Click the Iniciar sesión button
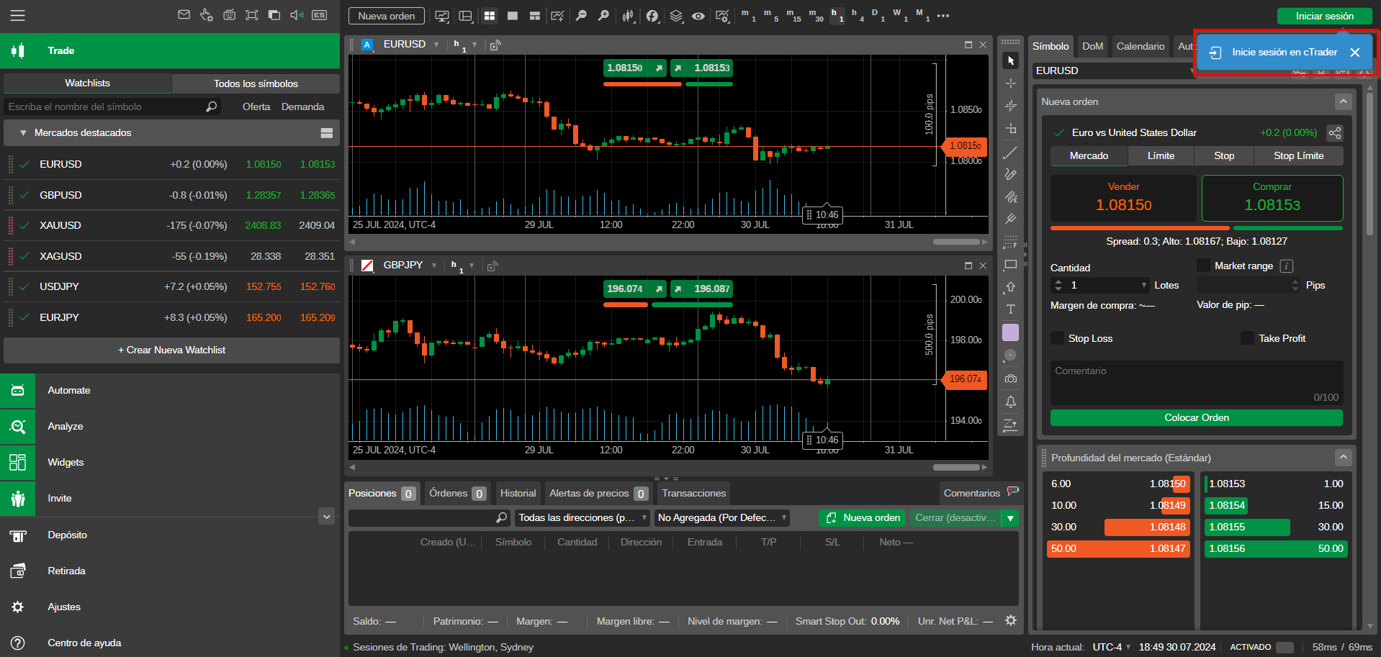 [1324, 16]
